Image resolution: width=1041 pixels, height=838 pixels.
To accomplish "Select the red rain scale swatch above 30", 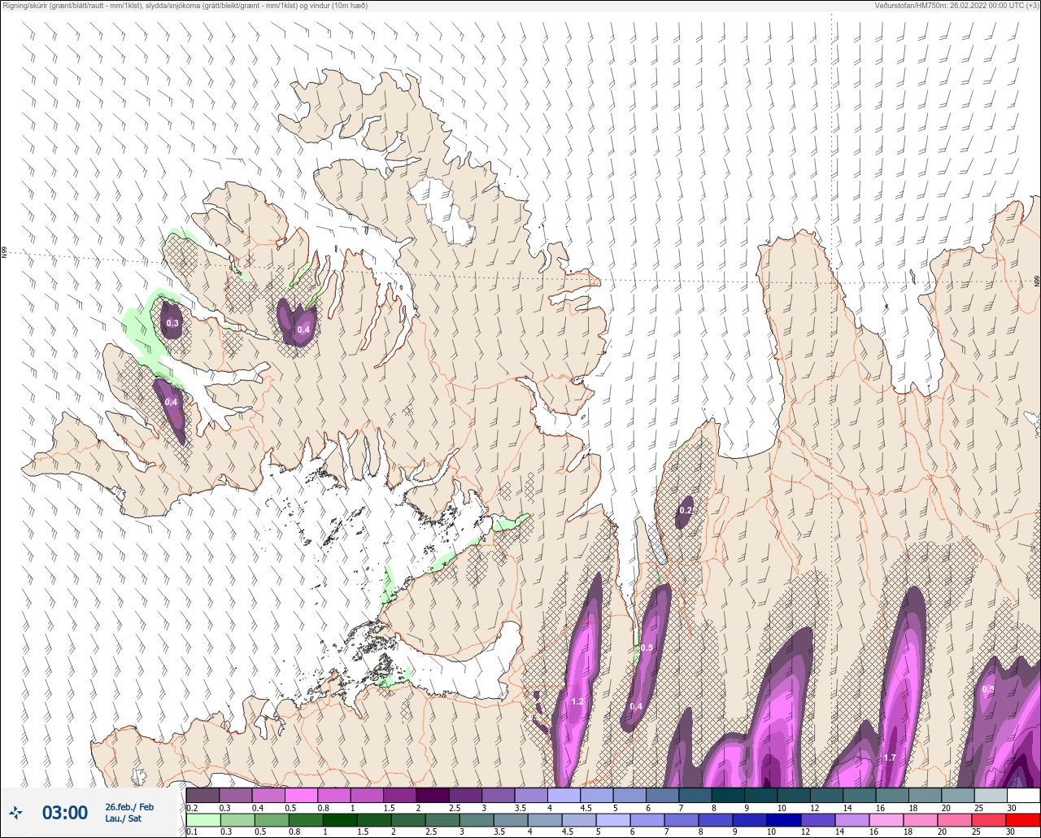I will tap(1023, 820).
